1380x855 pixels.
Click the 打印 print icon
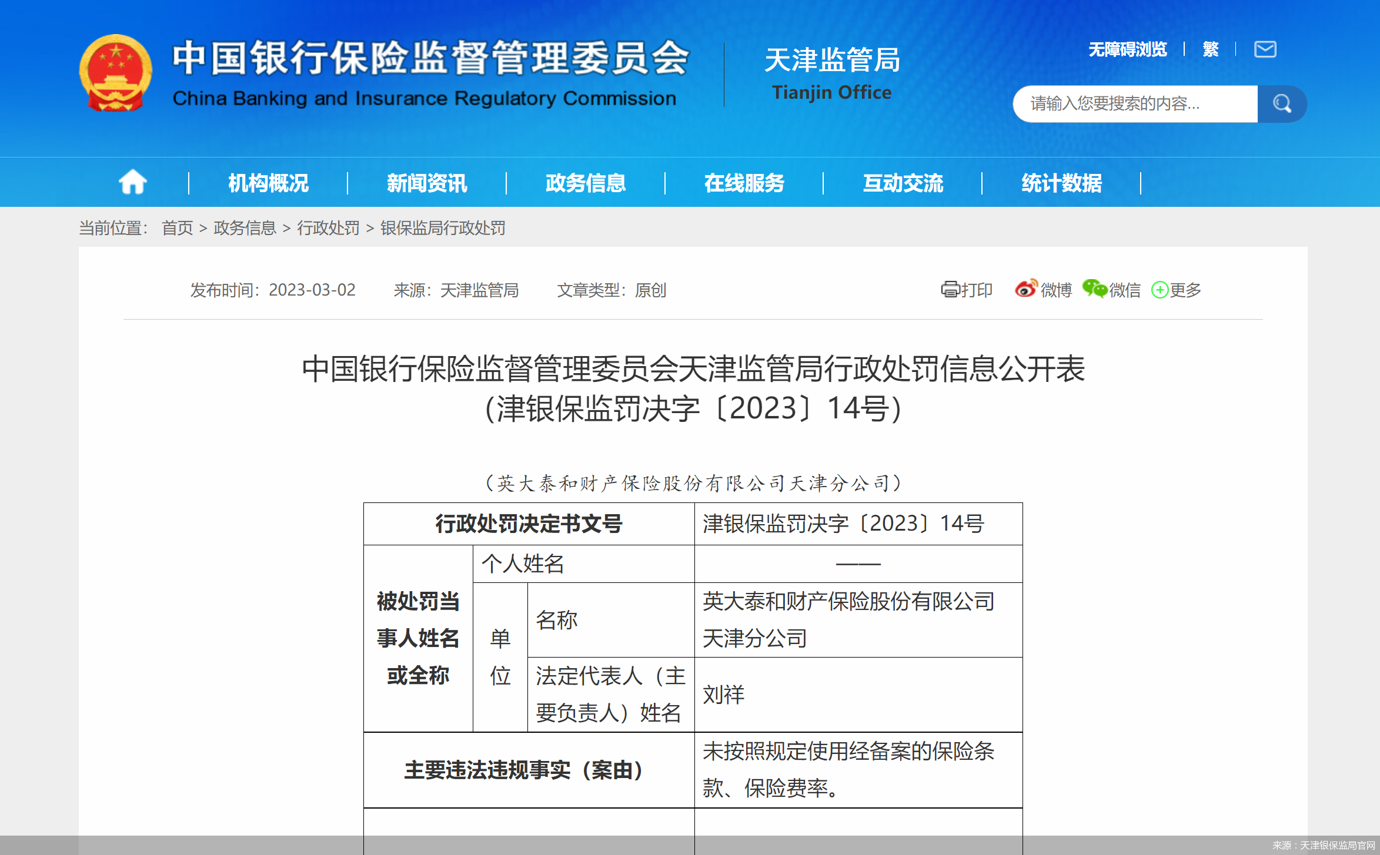[953, 290]
